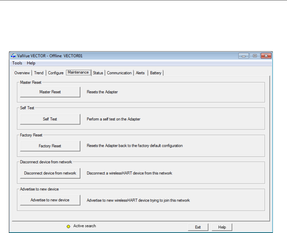Open the Help menu in menu bar
The image size is (287, 233).
click(31, 63)
